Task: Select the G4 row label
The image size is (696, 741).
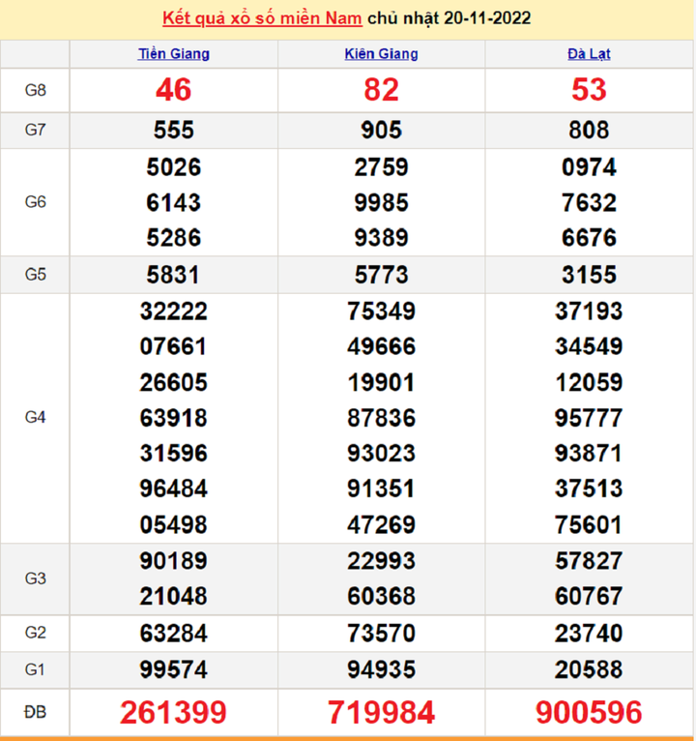Action: (x=36, y=418)
